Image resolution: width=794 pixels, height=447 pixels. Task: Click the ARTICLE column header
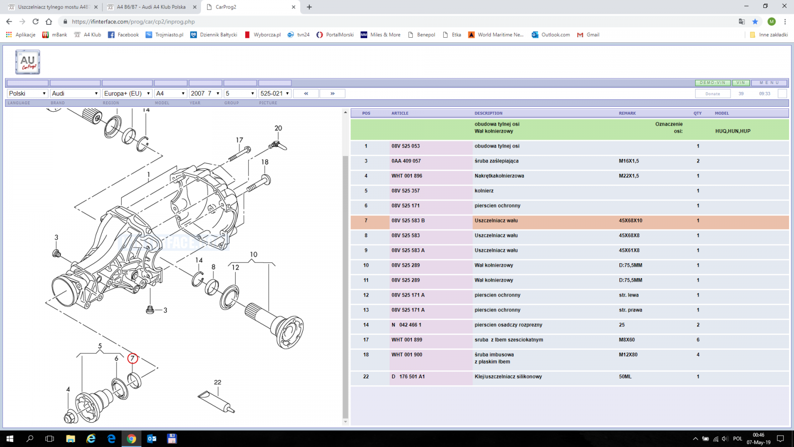pos(400,113)
